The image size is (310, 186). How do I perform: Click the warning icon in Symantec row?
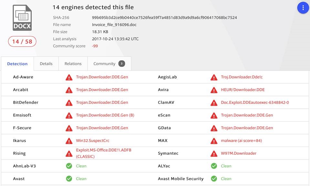click(x=214, y=153)
